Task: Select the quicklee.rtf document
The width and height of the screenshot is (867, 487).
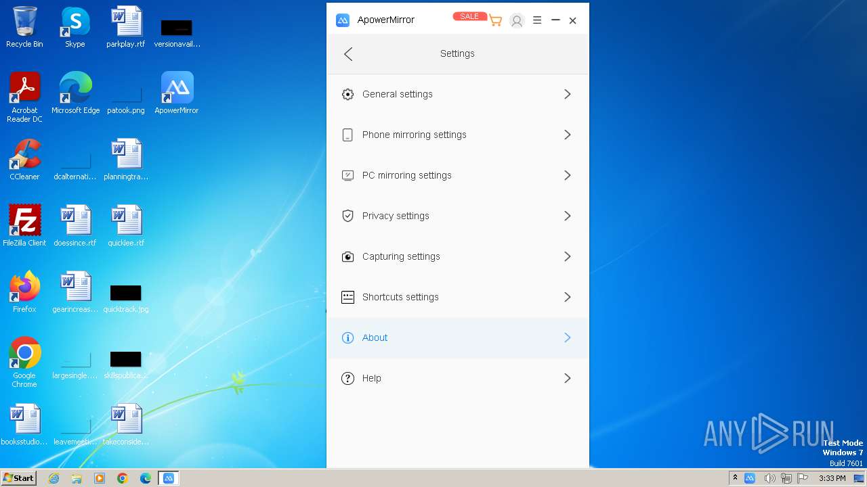Action: [x=126, y=226]
